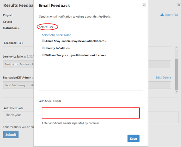Click the Feedback ( 3 ) heading

coord(13,43)
